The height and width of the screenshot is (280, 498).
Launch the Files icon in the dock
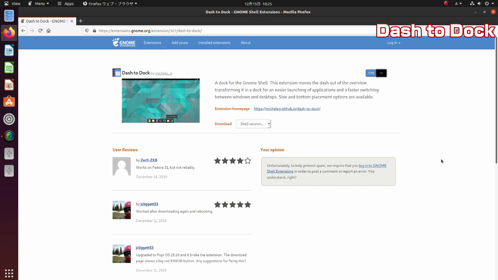[9, 16]
